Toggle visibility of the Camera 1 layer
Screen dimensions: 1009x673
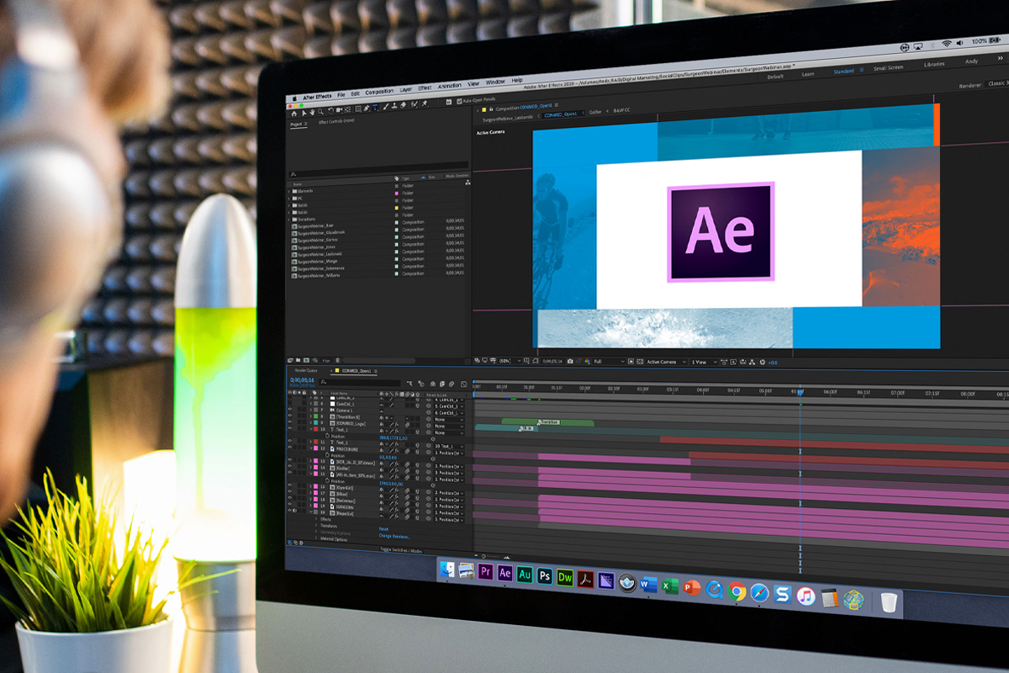pos(290,410)
